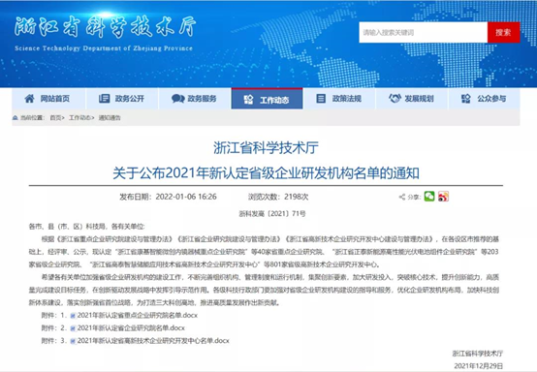Screen dimensions: 537x372
Task: Click the home icon in 网站首页 tab
Action: coord(29,99)
